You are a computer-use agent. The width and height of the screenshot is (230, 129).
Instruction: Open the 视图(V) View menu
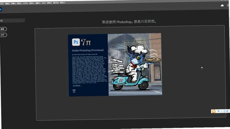[x=49, y=3]
